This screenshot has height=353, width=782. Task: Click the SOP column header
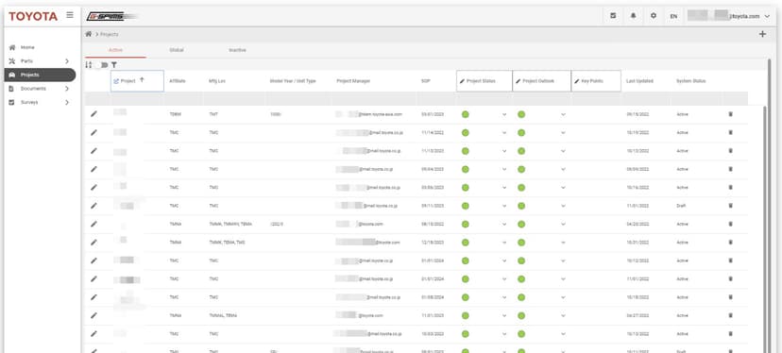pyautogui.click(x=425, y=81)
